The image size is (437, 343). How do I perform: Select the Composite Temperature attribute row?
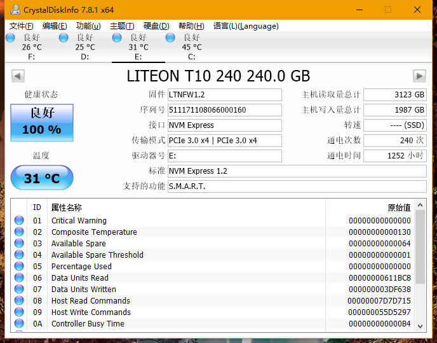point(213,232)
